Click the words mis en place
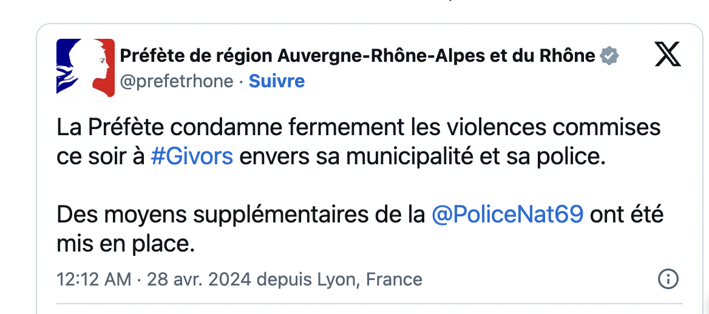Viewport: 709px width, 314px height. tap(125, 244)
